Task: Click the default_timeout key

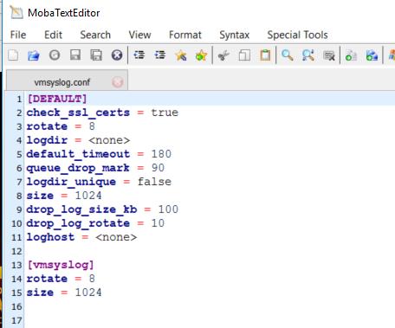Action: pyautogui.click(x=78, y=154)
